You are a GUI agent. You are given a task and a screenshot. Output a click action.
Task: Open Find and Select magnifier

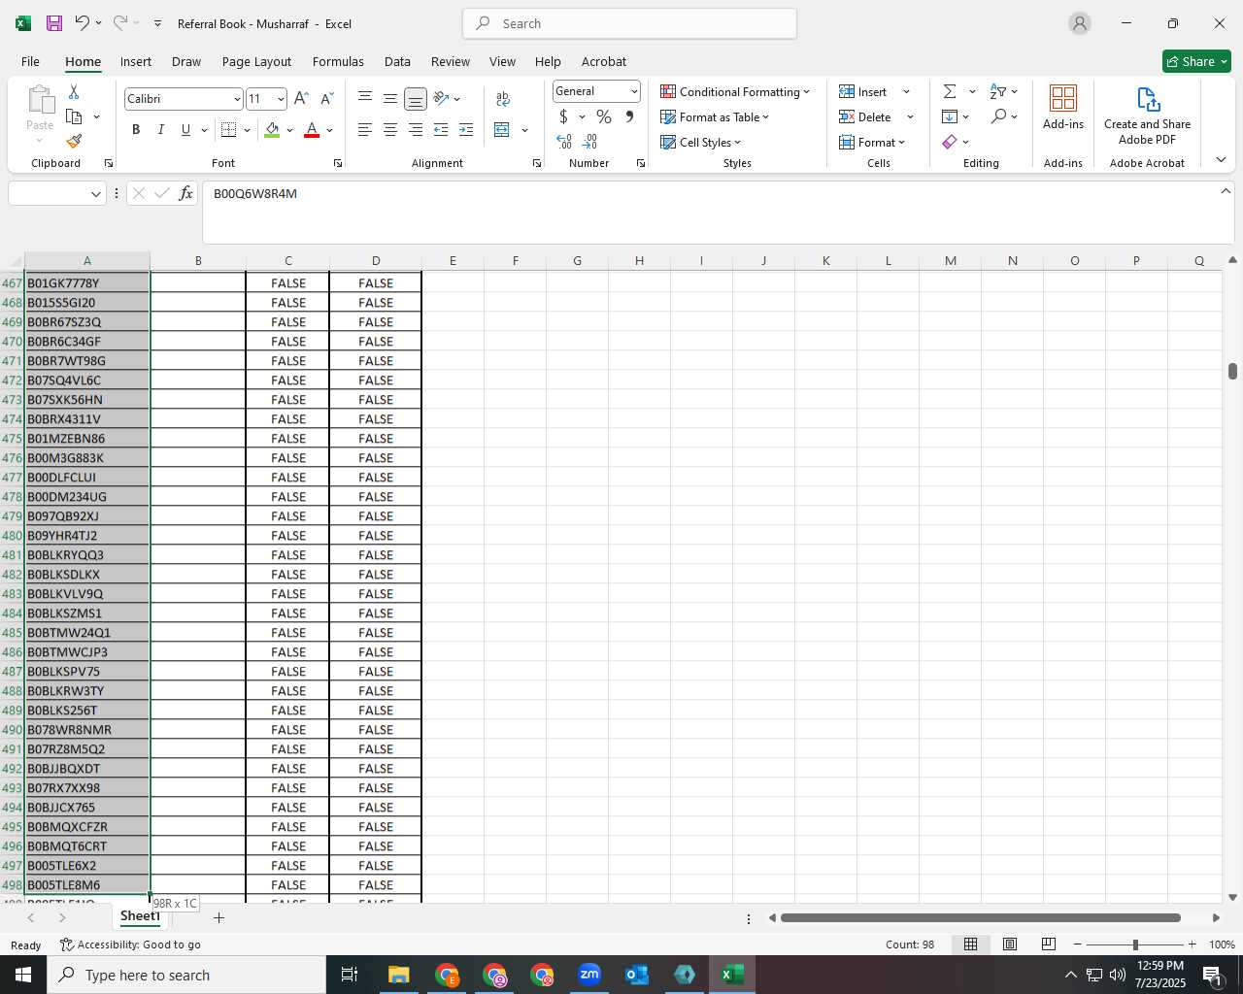click(x=1004, y=116)
